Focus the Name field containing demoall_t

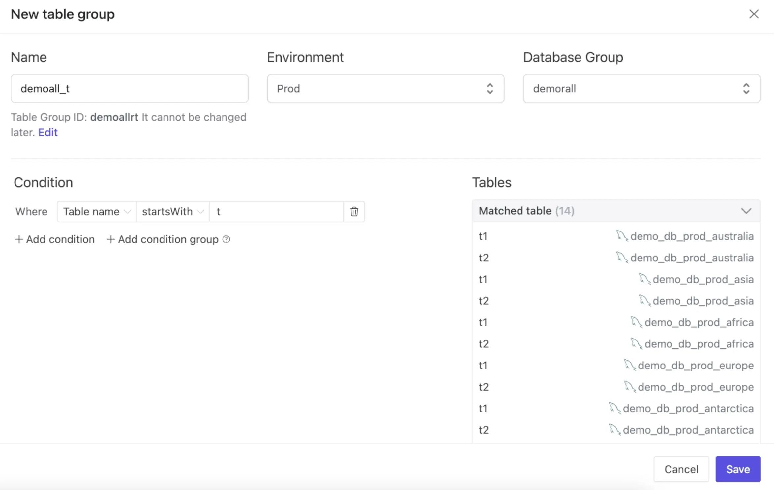pyautogui.click(x=129, y=89)
